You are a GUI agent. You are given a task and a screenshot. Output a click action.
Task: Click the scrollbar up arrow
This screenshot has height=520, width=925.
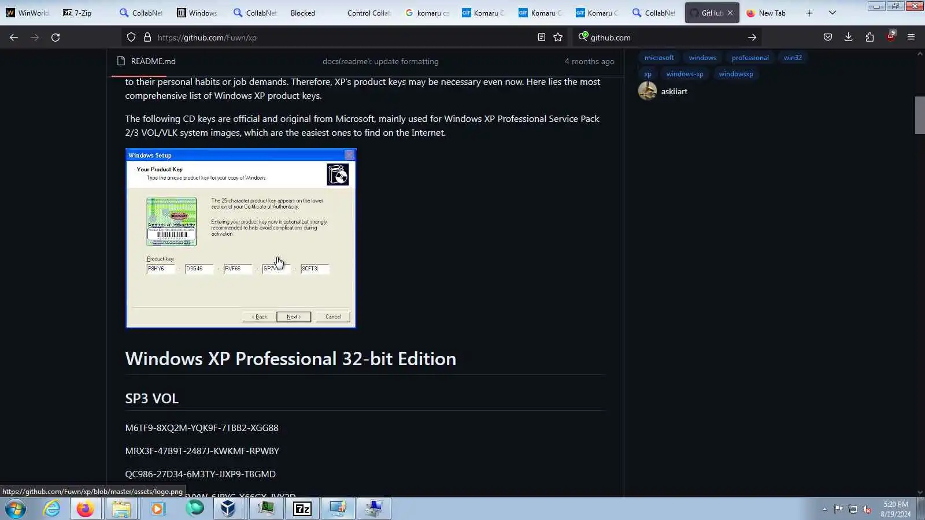pyautogui.click(x=920, y=54)
